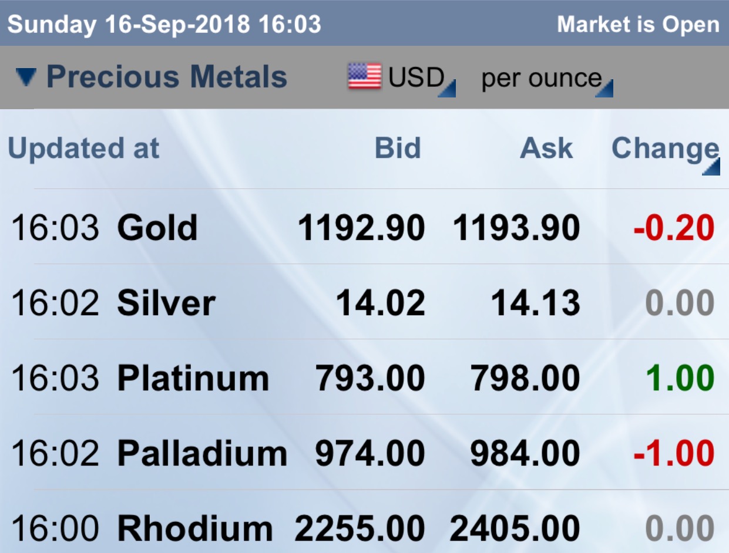Open the Change column dropdown arrow

(x=711, y=167)
